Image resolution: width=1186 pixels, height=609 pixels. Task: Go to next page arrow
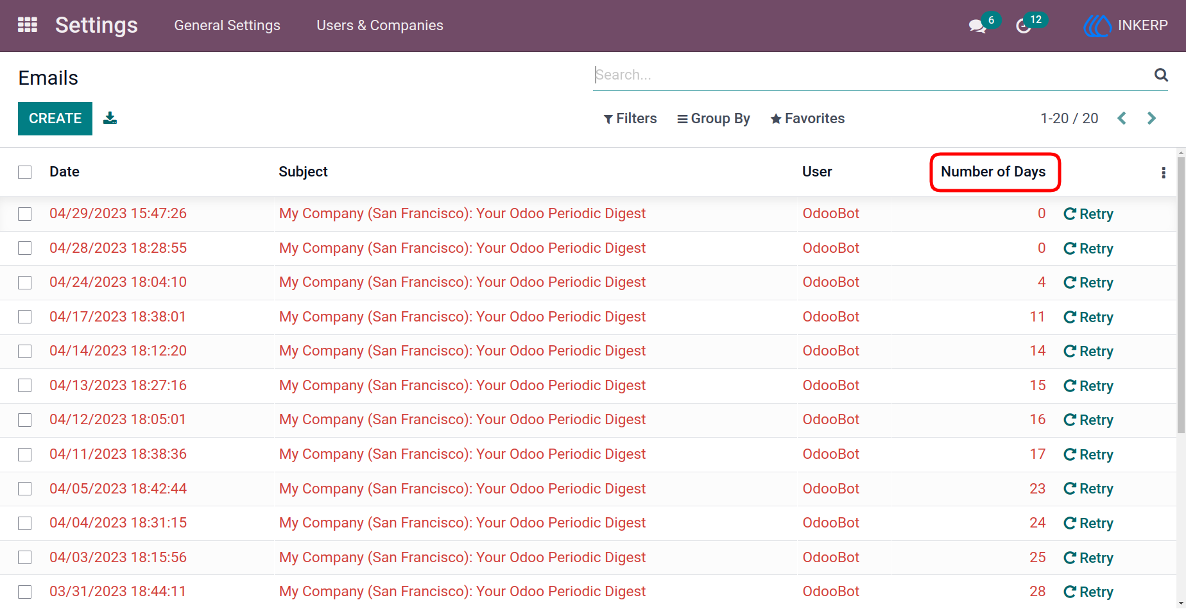click(x=1151, y=118)
